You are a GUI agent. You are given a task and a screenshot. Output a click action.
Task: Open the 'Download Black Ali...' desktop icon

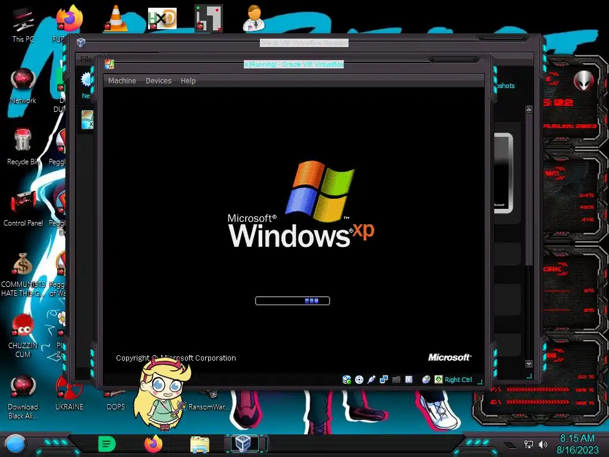coord(23,396)
